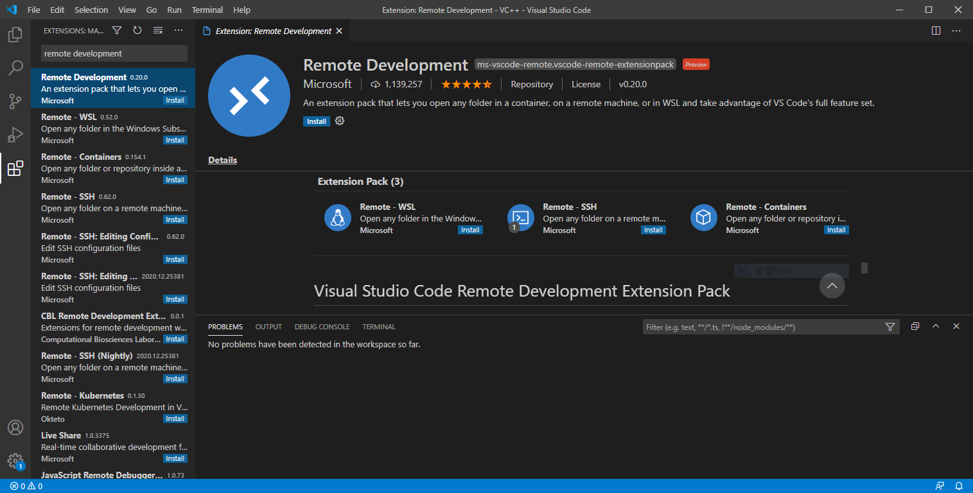Clear extensions search results
Image resolution: width=973 pixels, height=493 pixels.
158,30
